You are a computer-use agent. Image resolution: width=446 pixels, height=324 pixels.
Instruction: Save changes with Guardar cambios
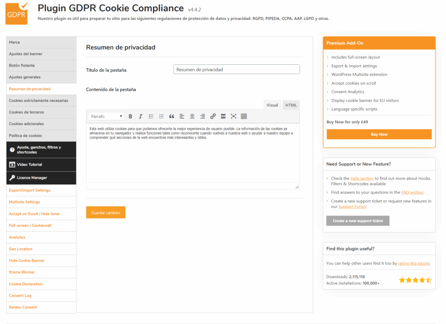(x=105, y=213)
